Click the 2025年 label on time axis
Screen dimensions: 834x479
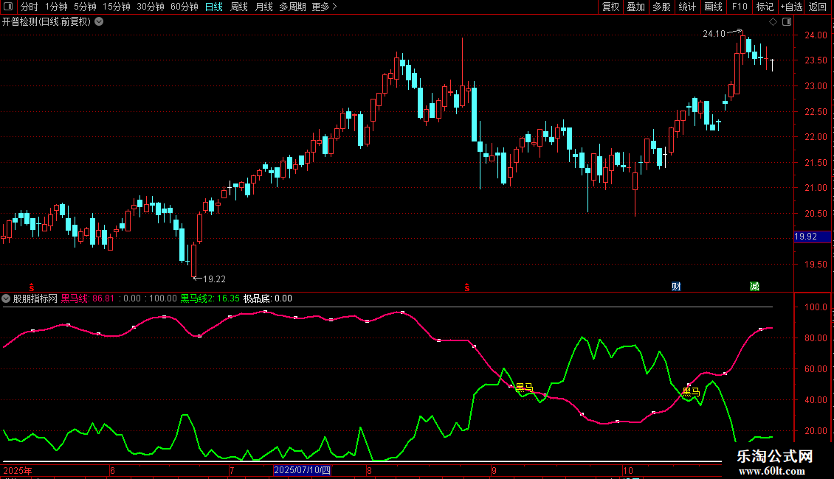pyautogui.click(x=18, y=470)
